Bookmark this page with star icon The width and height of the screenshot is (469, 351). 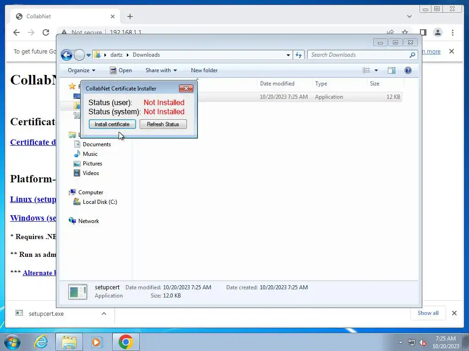point(405,32)
